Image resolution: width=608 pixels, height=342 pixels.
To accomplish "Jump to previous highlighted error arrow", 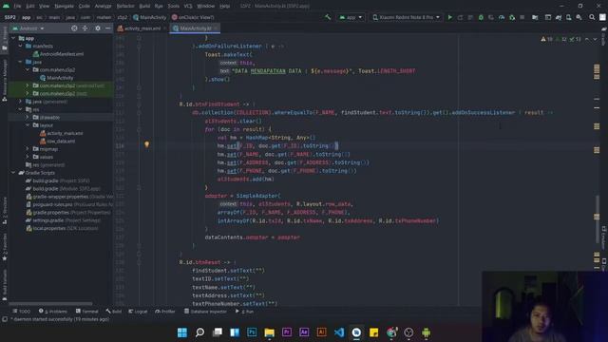I will tap(587, 39).
